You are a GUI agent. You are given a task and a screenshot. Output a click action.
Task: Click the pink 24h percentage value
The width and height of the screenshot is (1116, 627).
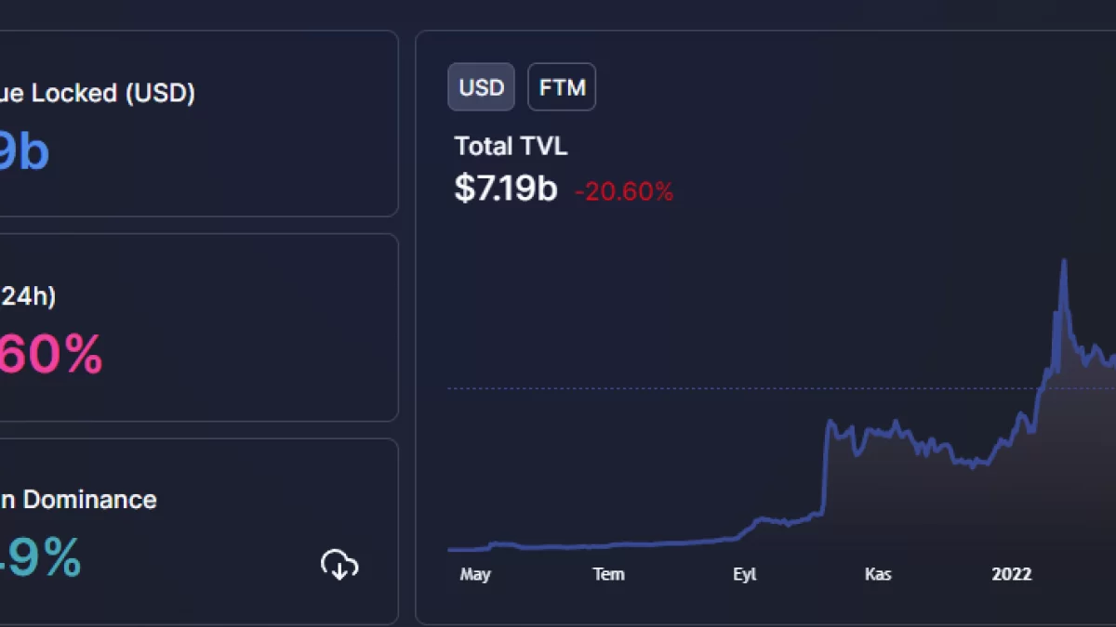51,356
